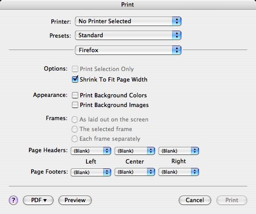This screenshot has width=256, height=214.
Task: Open the Firefox options pane dropdown
Action: point(128,50)
